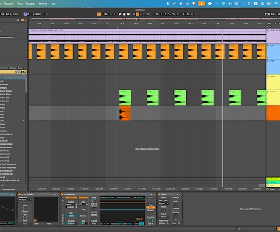Open the View menu
The image size is (280, 232).
19,4
